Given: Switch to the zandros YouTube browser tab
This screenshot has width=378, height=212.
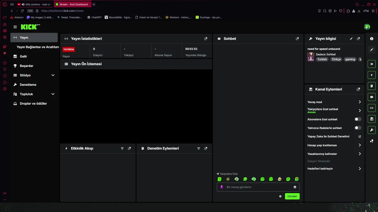Looking at the screenshot, I should tap(35, 4).
